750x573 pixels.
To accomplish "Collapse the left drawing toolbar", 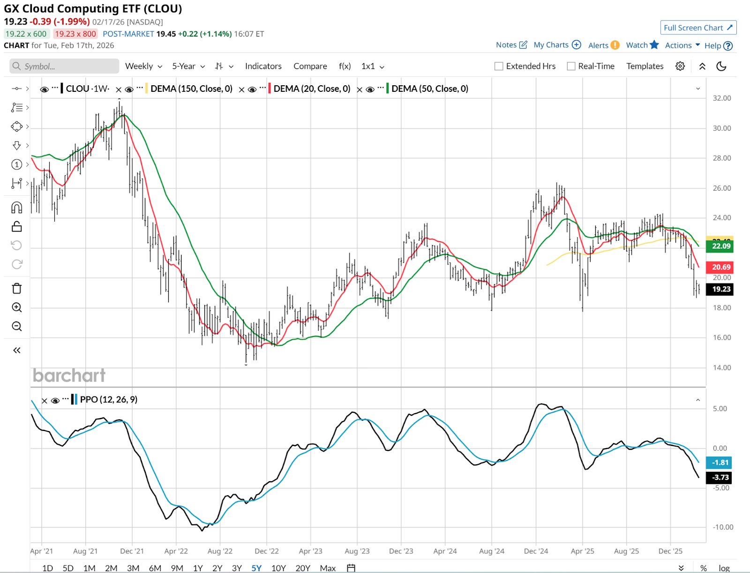I will coord(16,350).
